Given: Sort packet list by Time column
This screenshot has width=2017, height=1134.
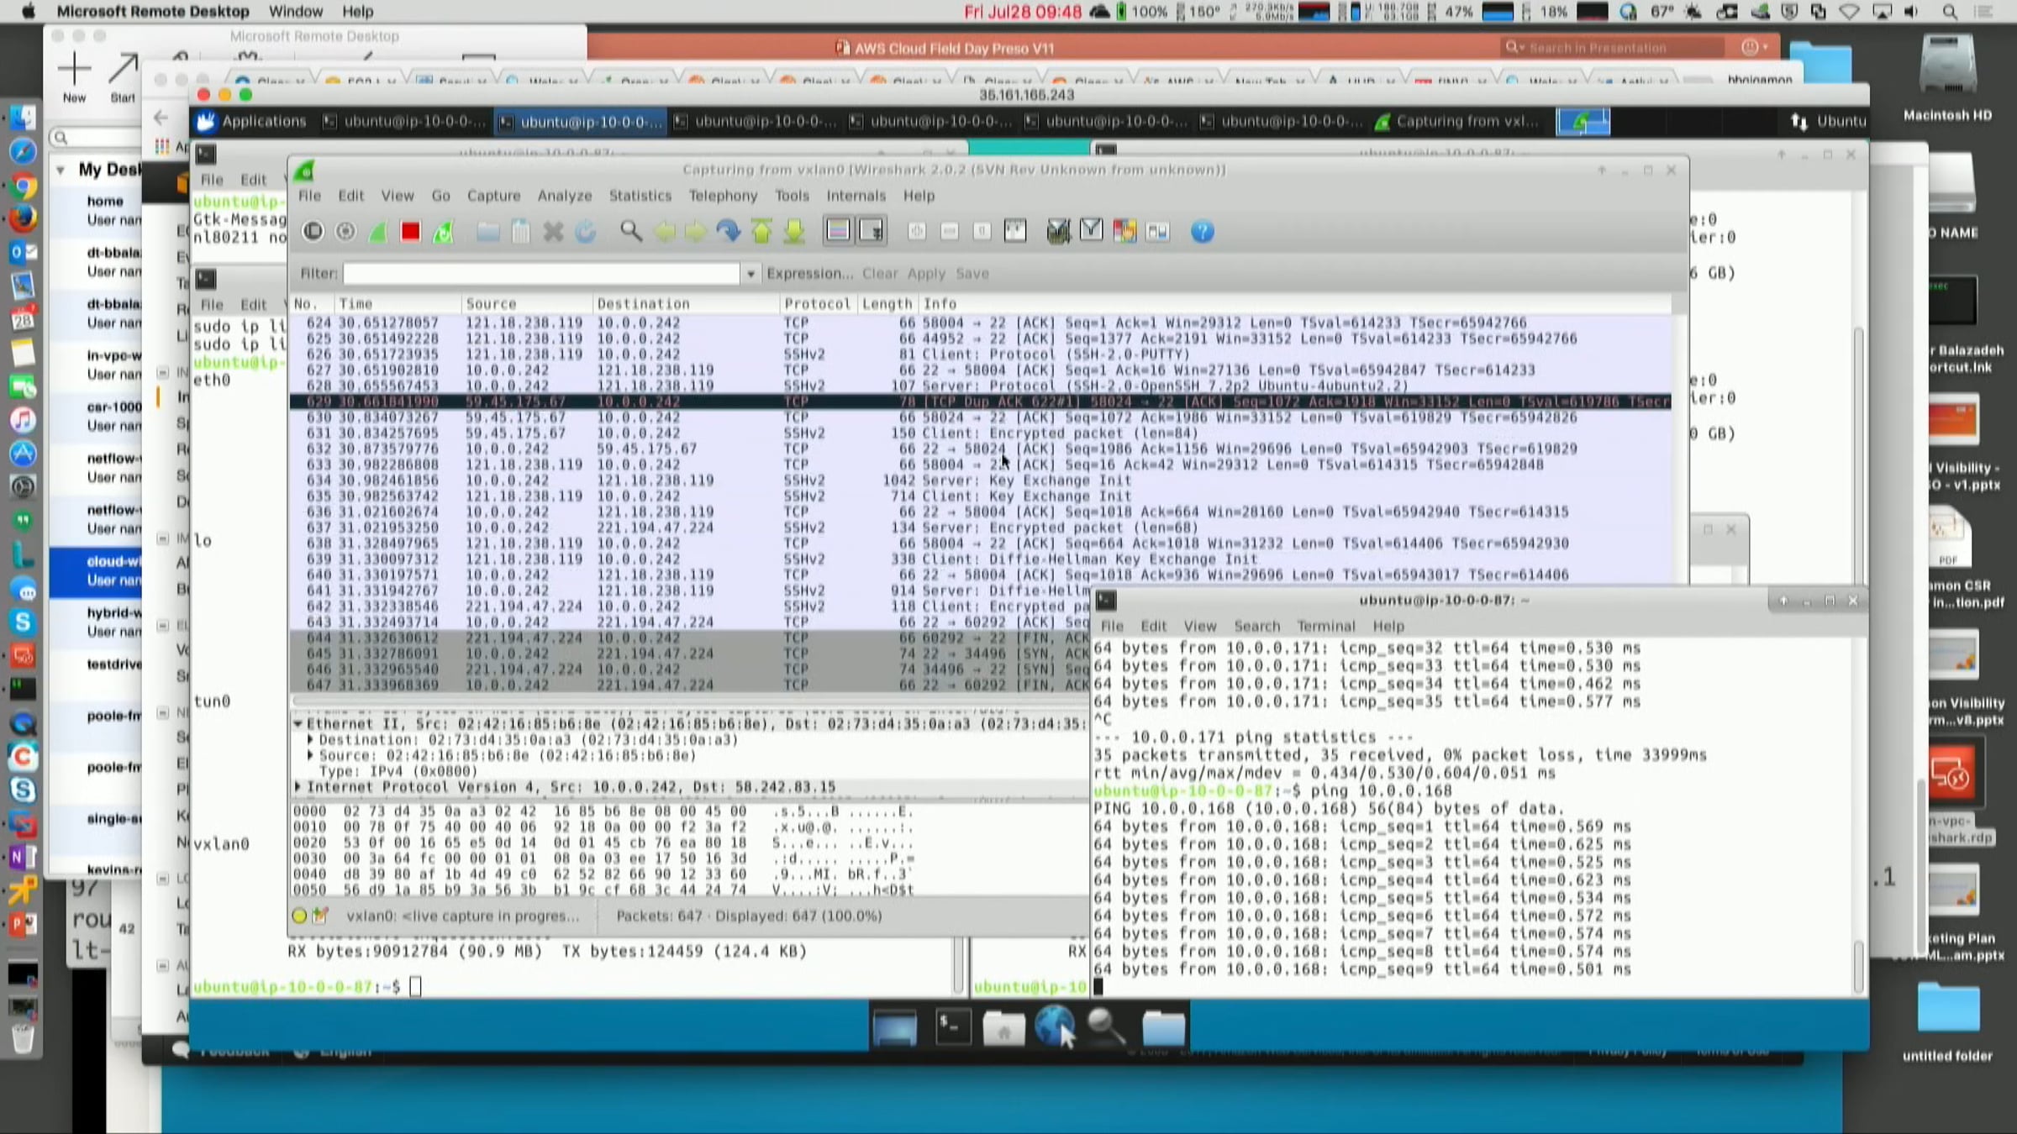Looking at the screenshot, I should tap(398, 304).
